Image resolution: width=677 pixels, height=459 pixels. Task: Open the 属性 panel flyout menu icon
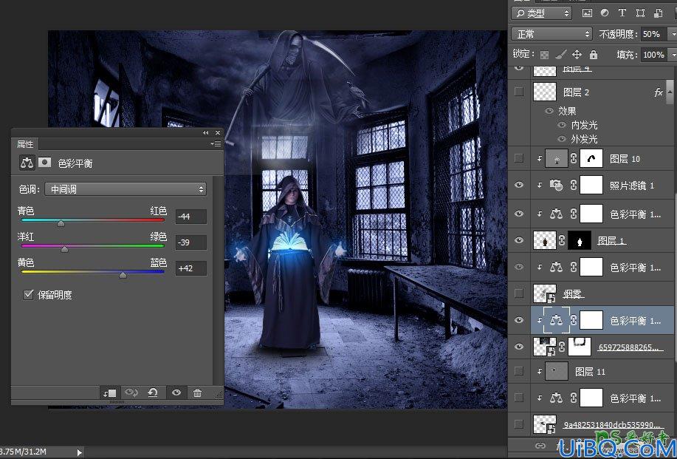pos(216,143)
